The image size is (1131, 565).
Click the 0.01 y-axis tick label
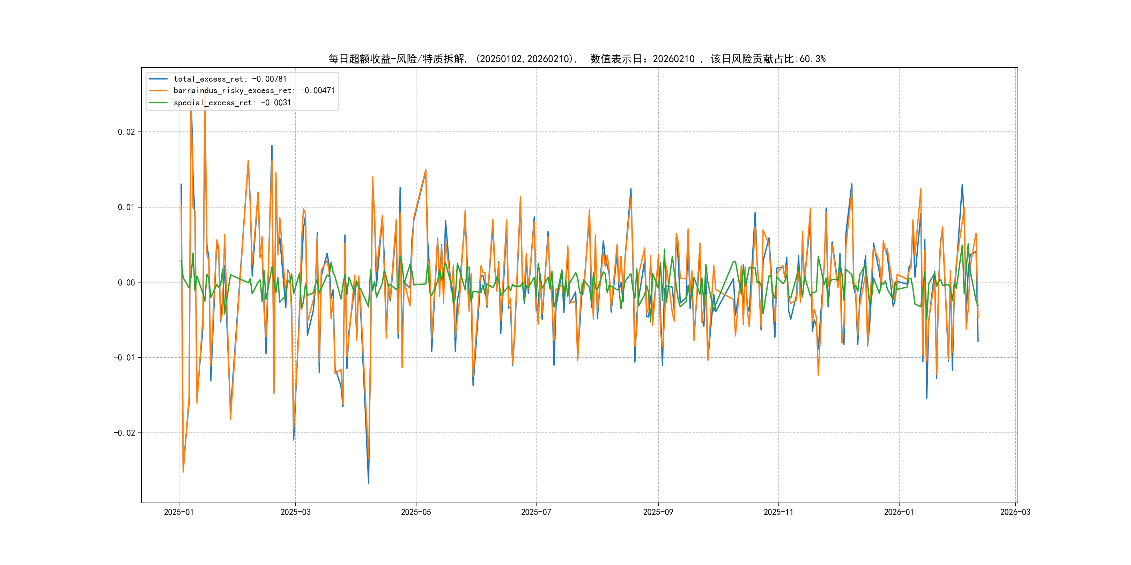click(126, 207)
